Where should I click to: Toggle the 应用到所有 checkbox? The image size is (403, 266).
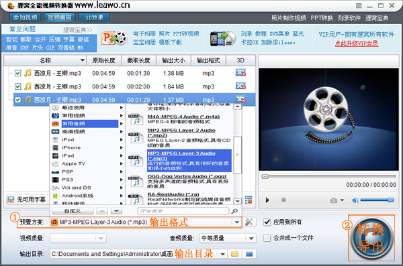coord(267,222)
